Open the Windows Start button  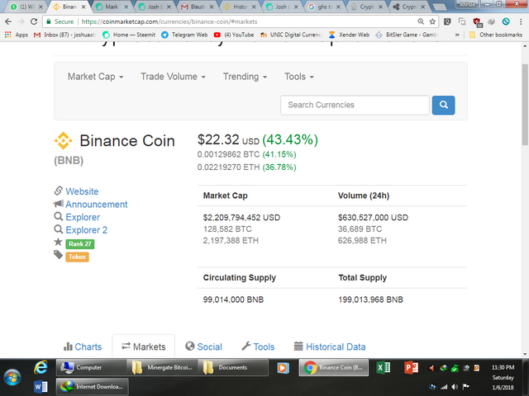(12, 377)
